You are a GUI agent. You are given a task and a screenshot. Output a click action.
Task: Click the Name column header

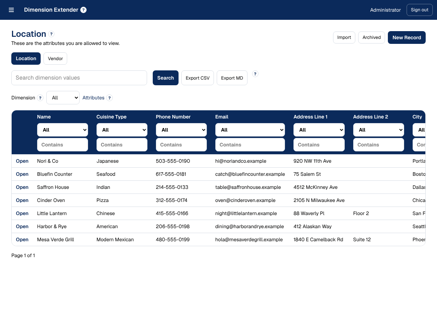click(44, 117)
